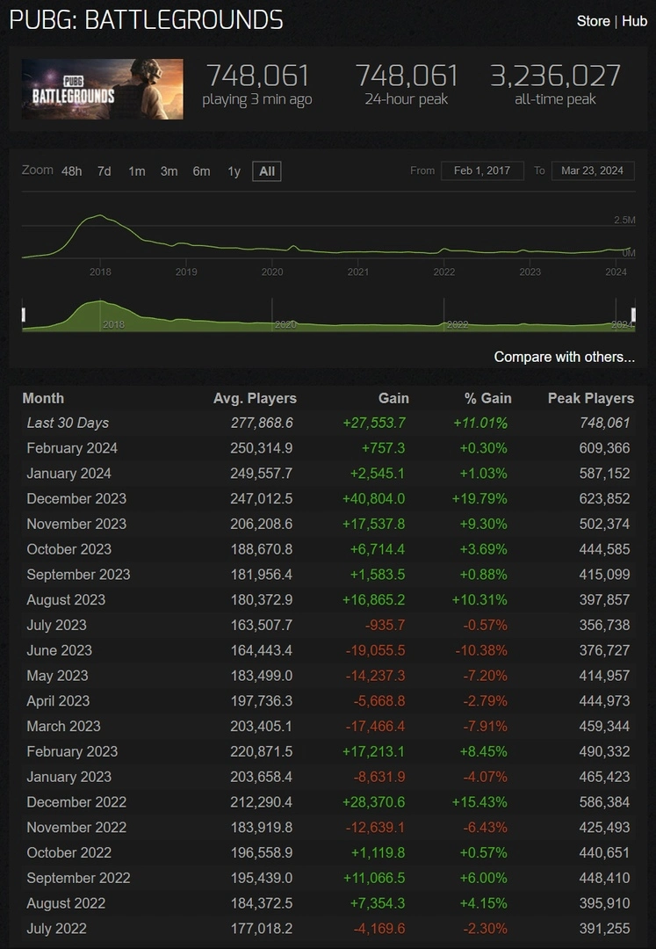656x949 pixels.
Task: Click the From date field Feb 1, 2017
Action: click(482, 170)
